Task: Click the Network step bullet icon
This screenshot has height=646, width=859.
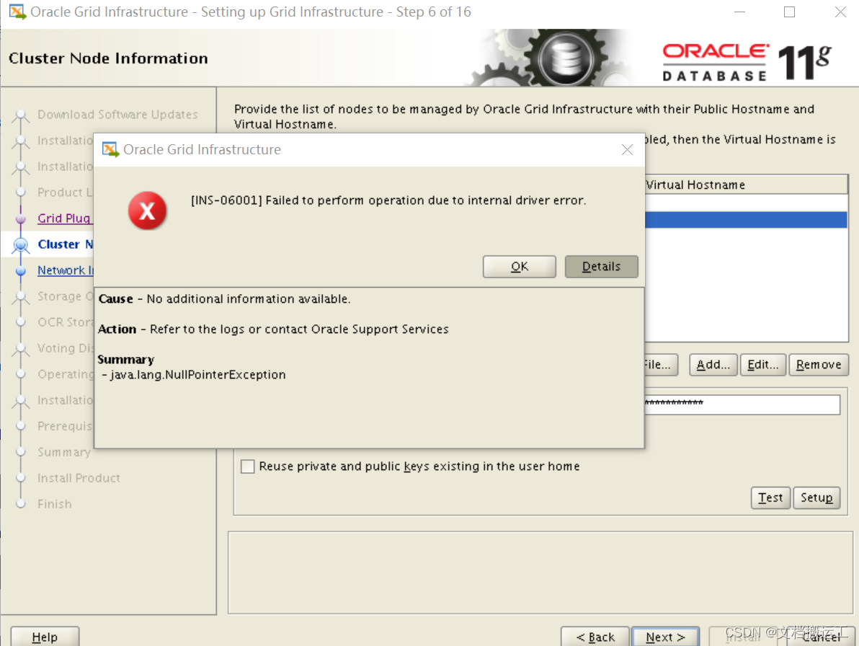Action: 21,270
